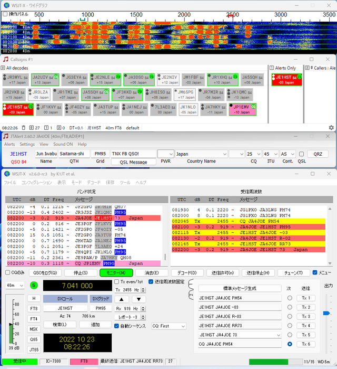Open the ITU zone dropdown showing 45
The width and height of the screenshot is (337, 369).
[271, 154]
